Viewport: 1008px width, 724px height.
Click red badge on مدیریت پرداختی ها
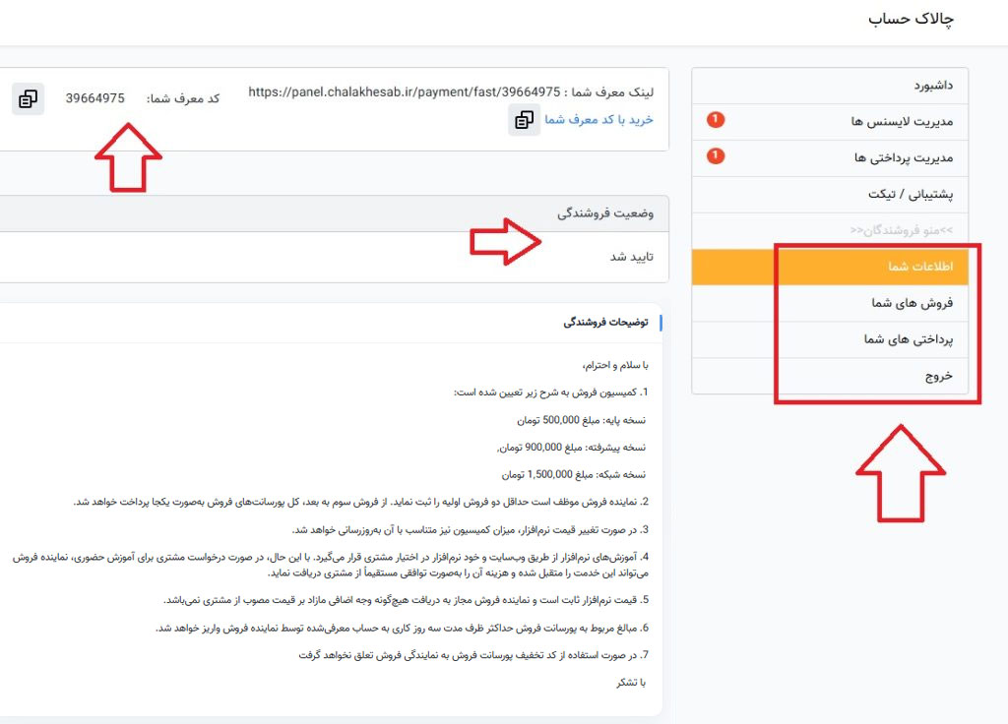[x=716, y=156]
